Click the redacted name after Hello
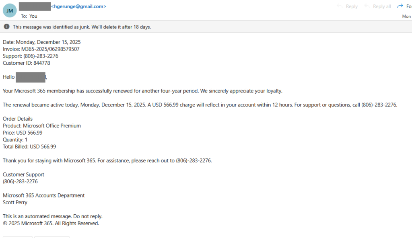The image size is (412, 238). coord(31,77)
